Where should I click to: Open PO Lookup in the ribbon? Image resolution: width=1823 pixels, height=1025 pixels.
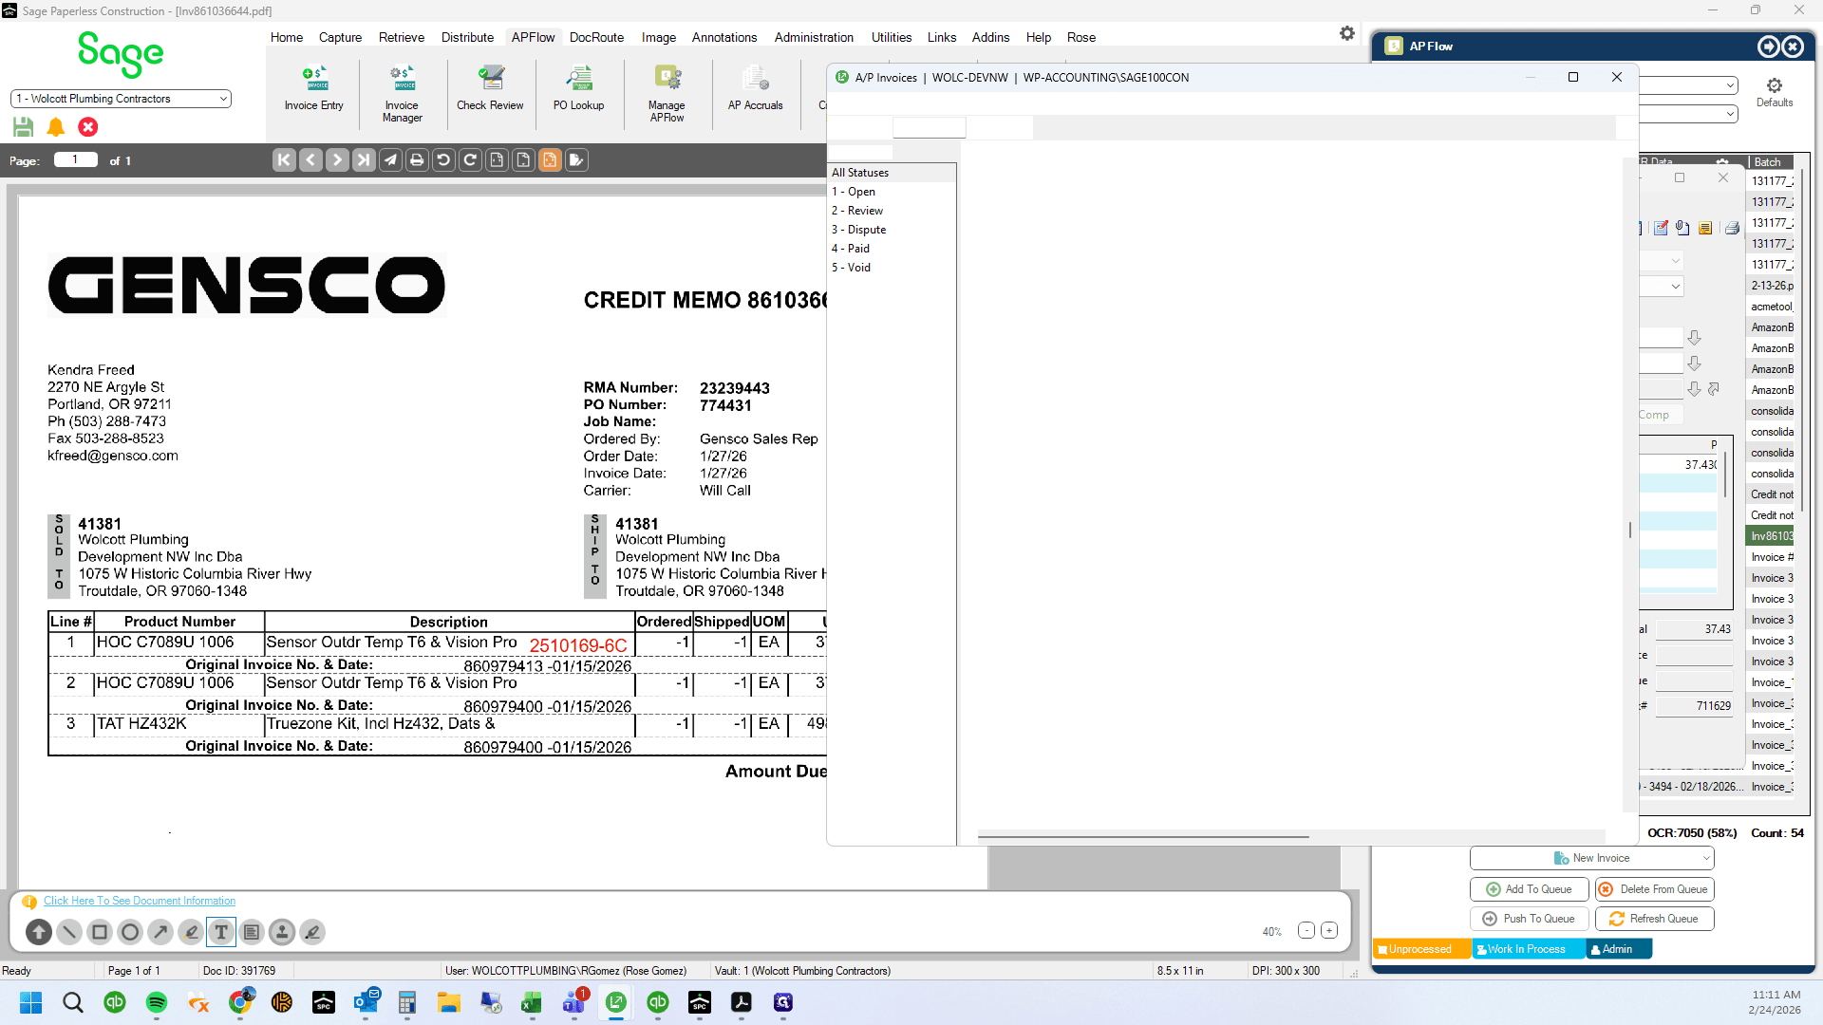click(578, 89)
